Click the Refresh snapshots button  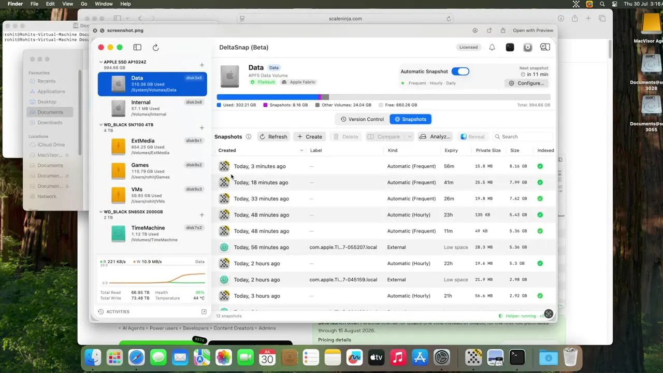[x=273, y=137]
